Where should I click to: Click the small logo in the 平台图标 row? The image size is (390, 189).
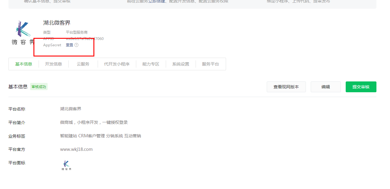point(66,165)
